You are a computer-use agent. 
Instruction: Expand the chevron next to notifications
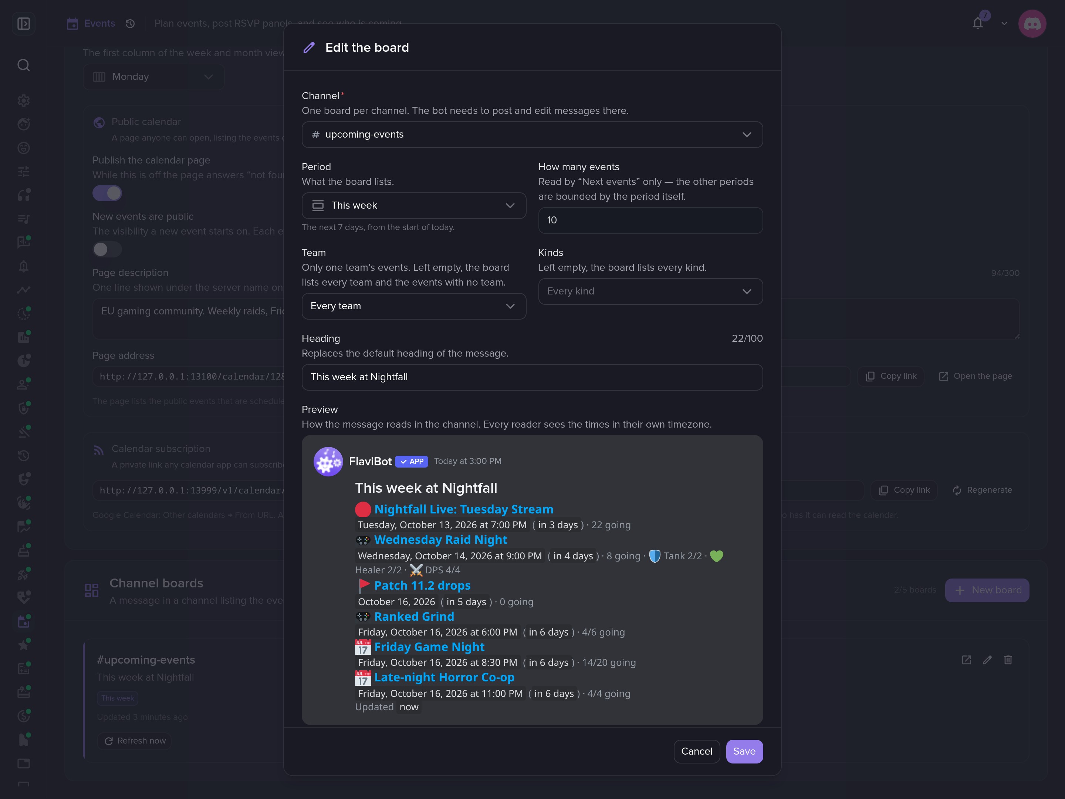(x=1004, y=24)
